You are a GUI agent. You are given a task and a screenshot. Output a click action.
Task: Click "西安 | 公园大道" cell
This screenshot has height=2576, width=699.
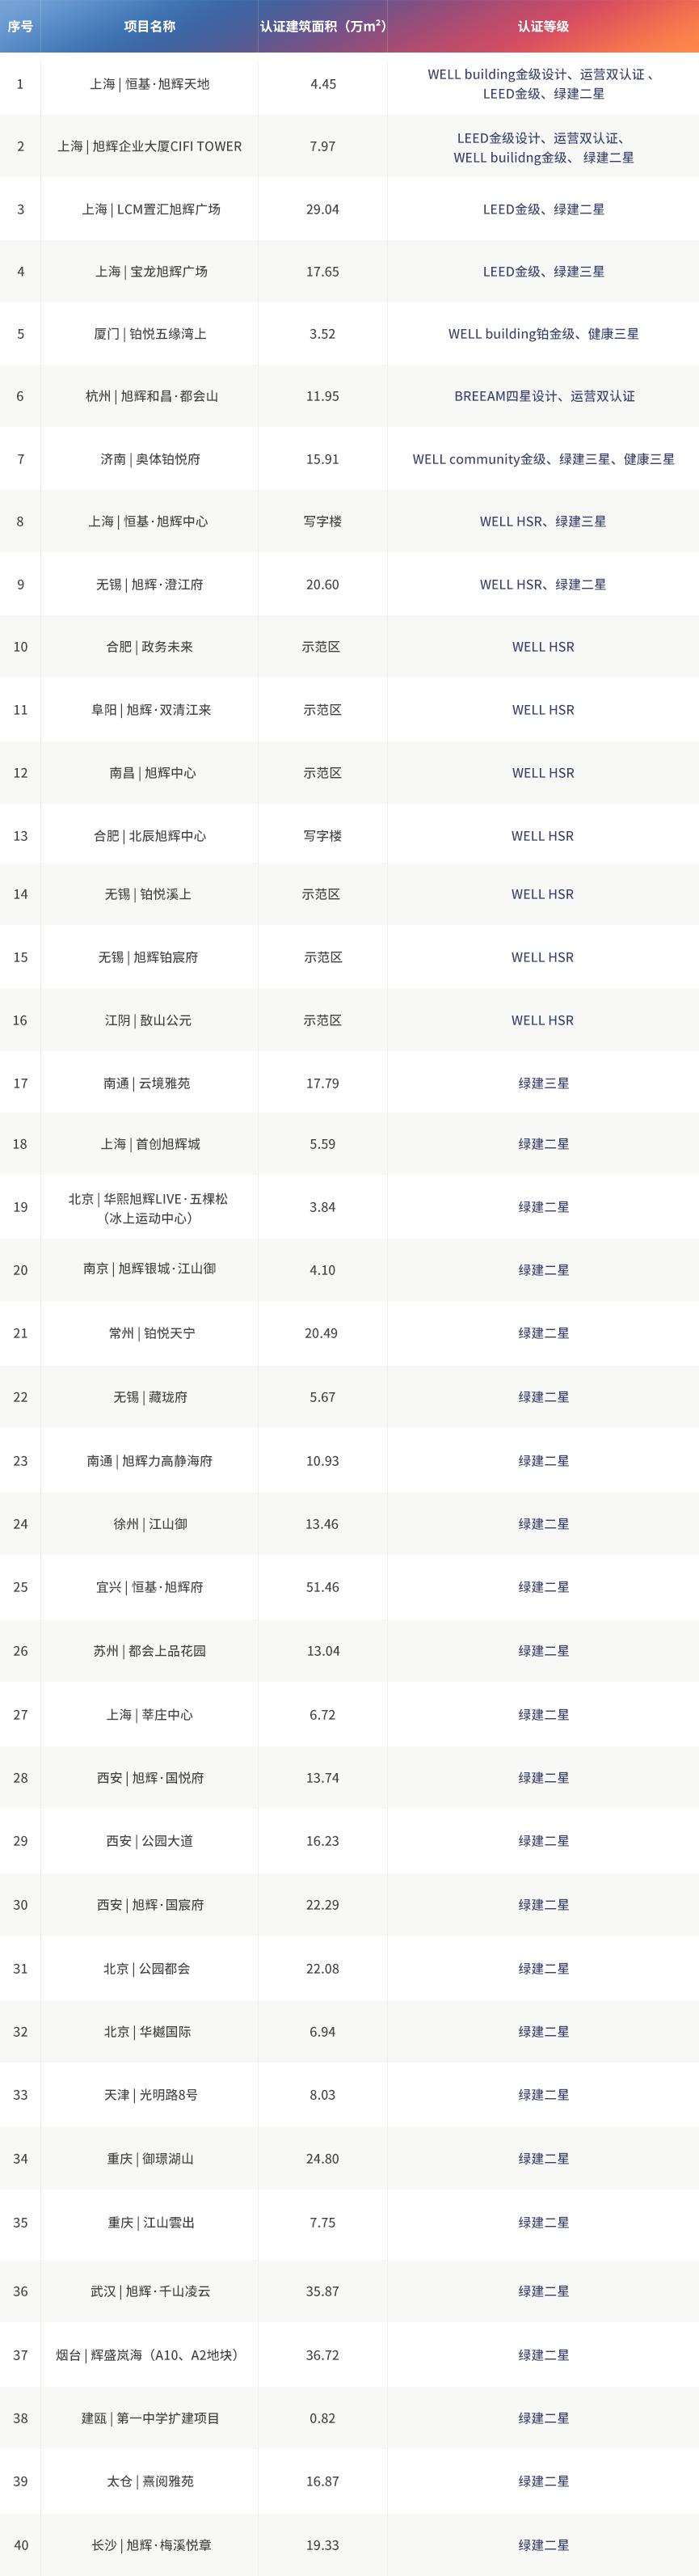[x=149, y=1841]
